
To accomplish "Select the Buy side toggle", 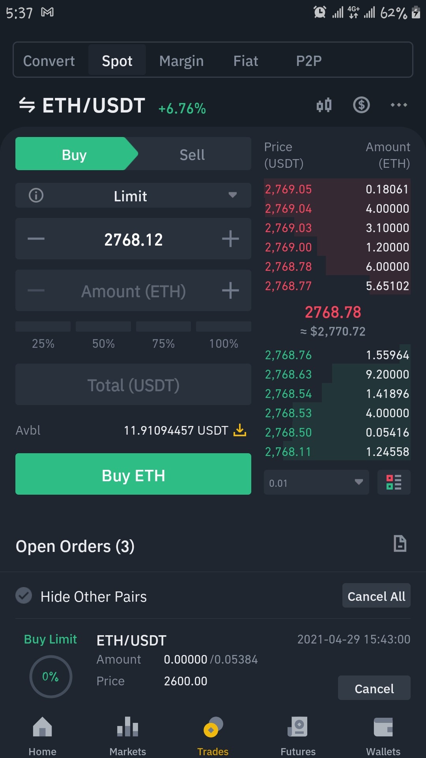I will click(74, 154).
